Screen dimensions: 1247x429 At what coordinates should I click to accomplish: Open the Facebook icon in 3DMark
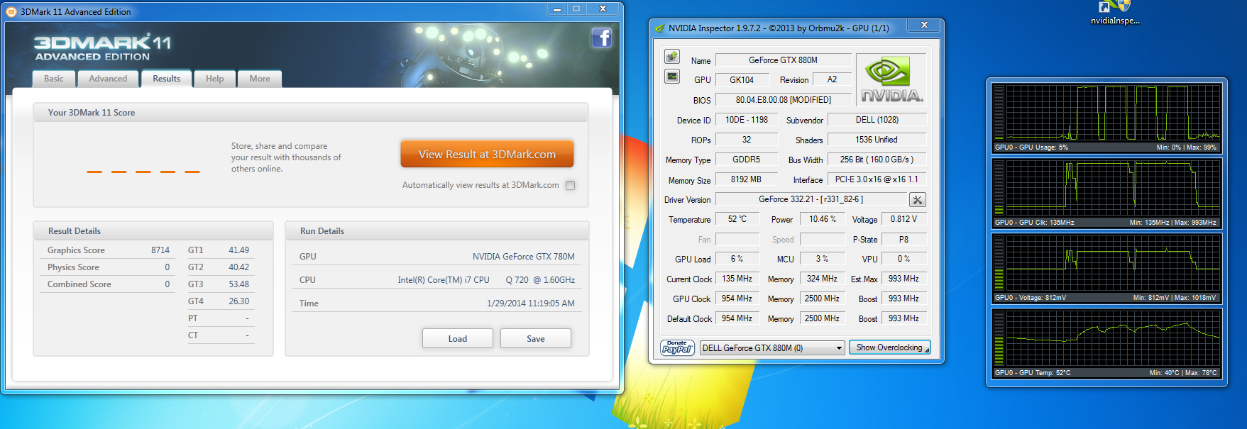pyautogui.click(x=601, y=38)
